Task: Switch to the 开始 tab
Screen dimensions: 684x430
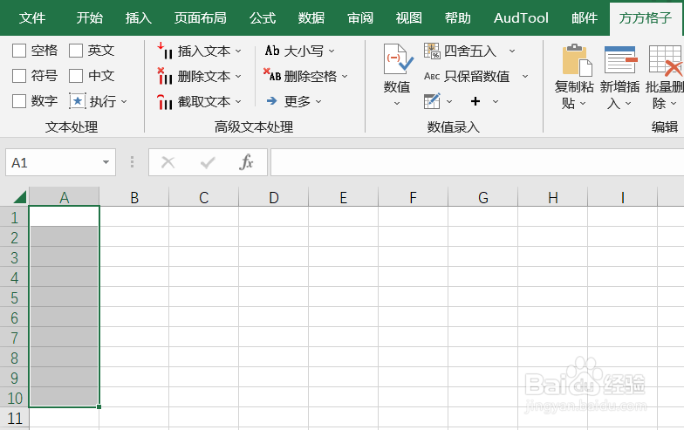Action: click(x=89, y=17)
